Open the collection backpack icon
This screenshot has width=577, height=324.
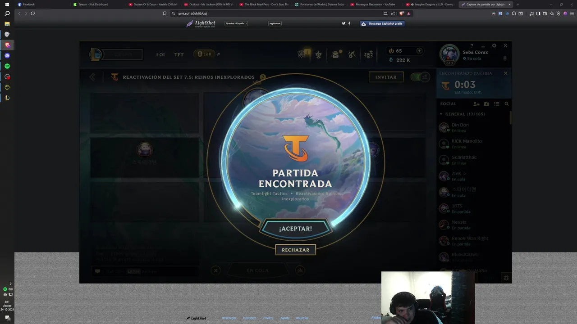tap(336, 54)
